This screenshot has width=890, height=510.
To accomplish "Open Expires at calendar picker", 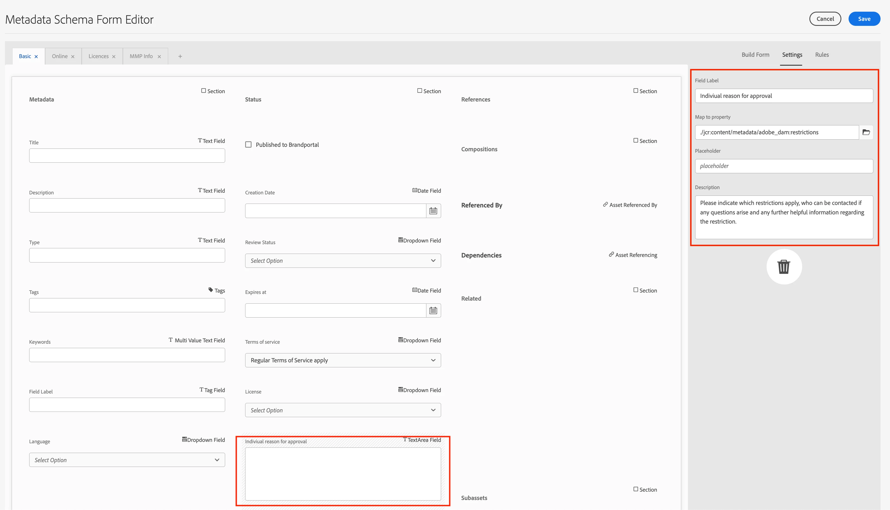I will tap(433, 310).
